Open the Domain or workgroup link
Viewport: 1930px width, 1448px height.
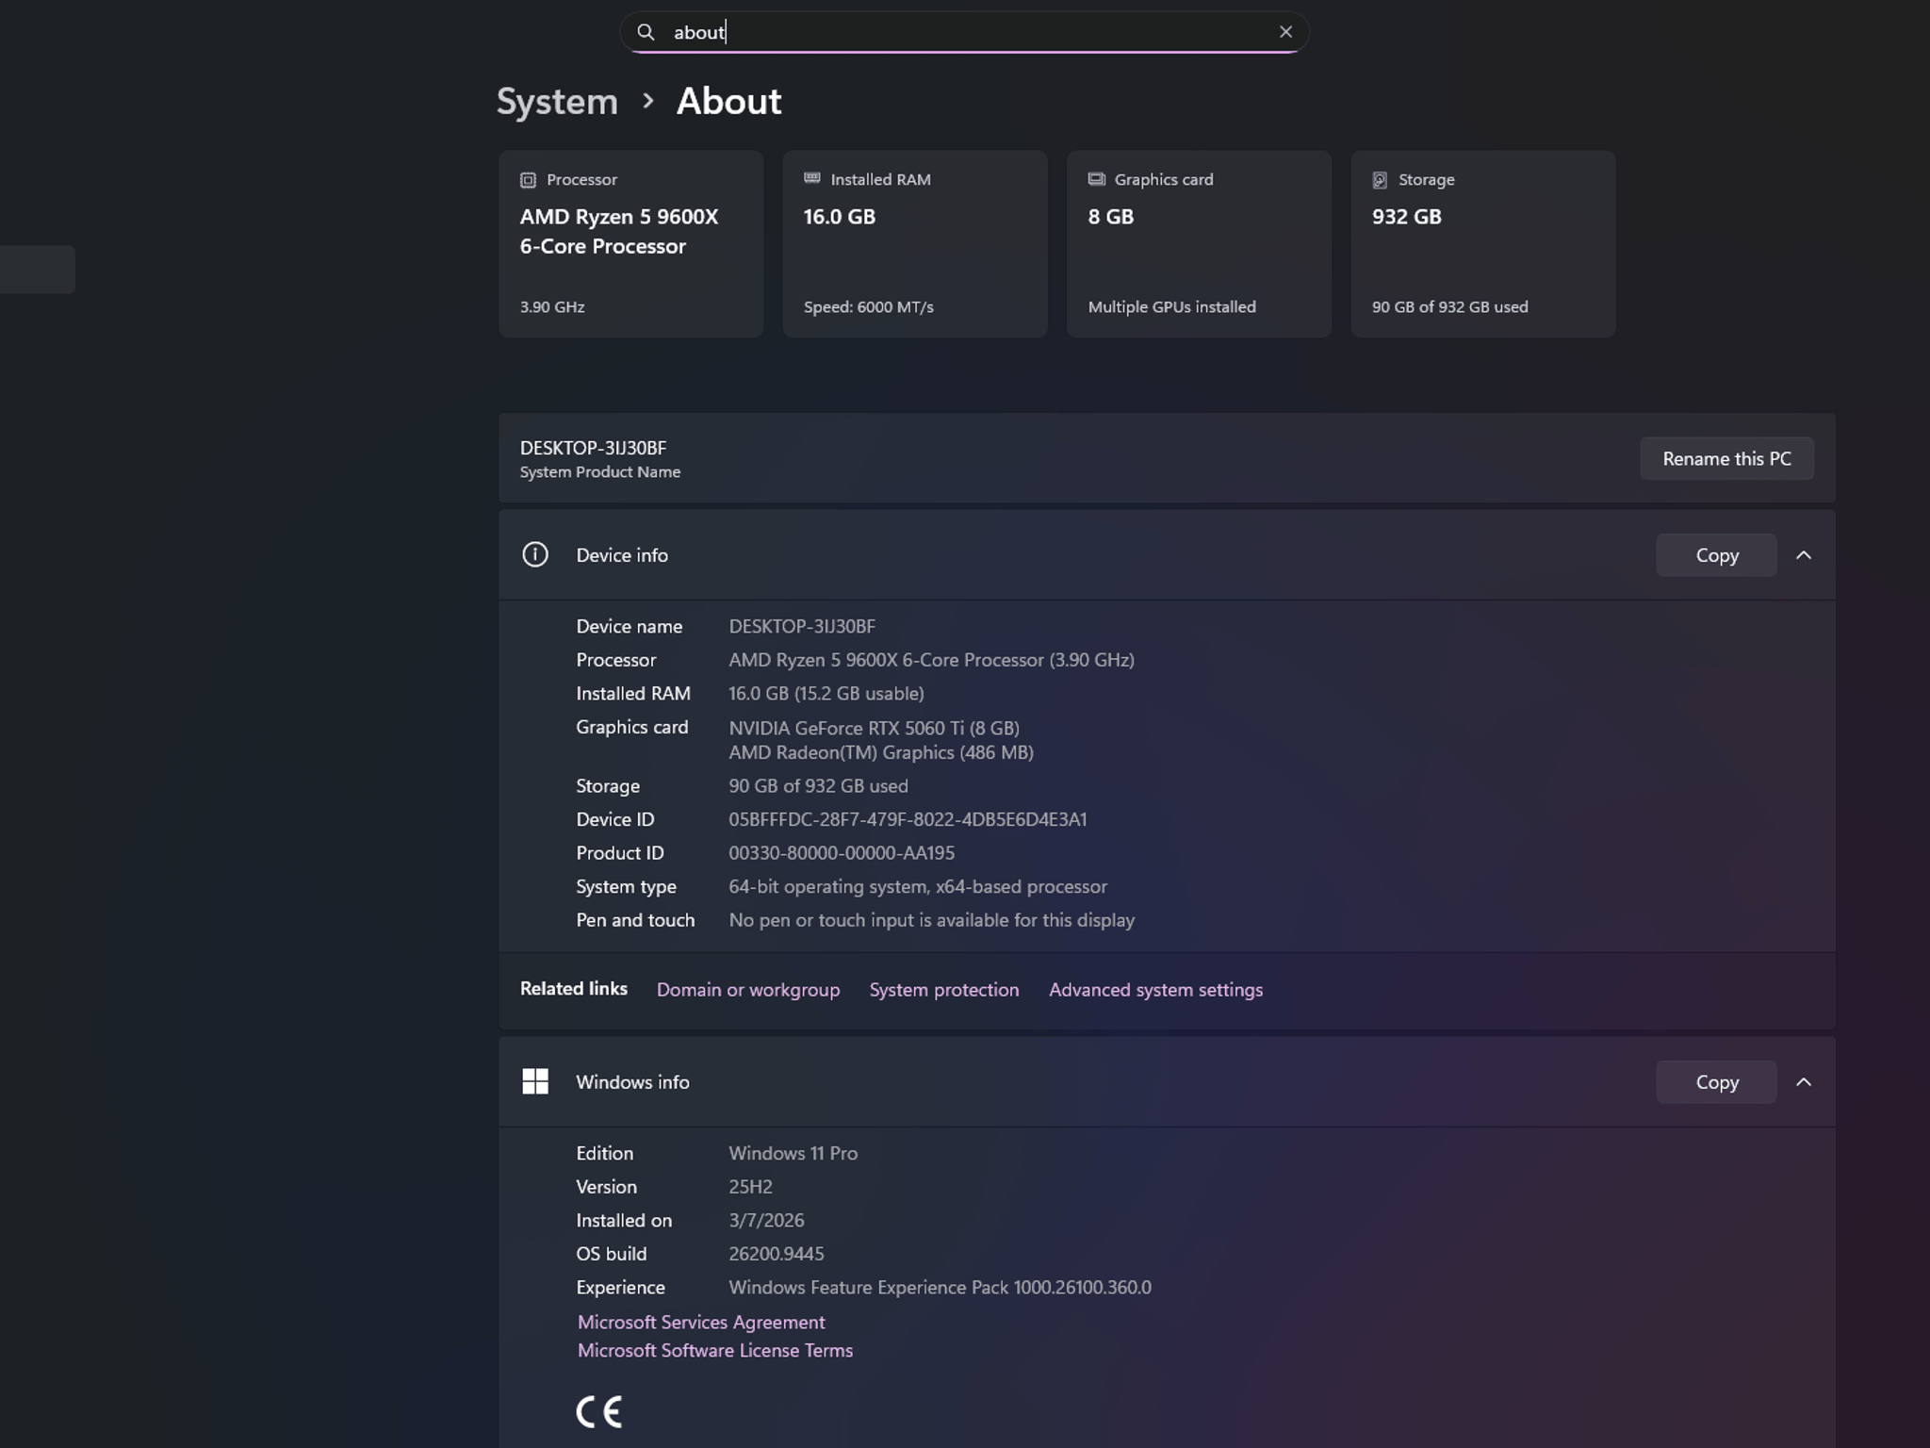pyautogui.click(x=748, y=990)
